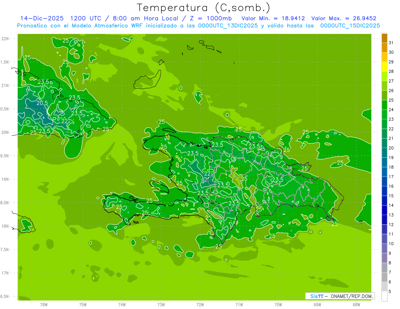Click the '11' color scale label
The image size is (400, 309).
[391, 234]
